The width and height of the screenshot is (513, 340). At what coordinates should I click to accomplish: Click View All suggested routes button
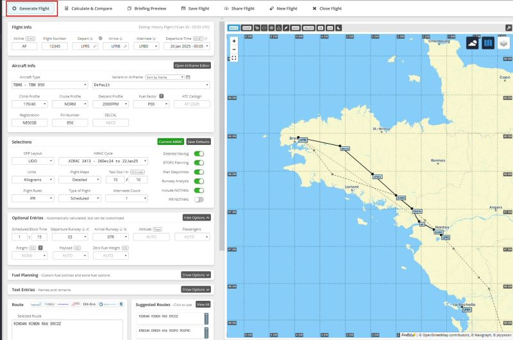203,304
